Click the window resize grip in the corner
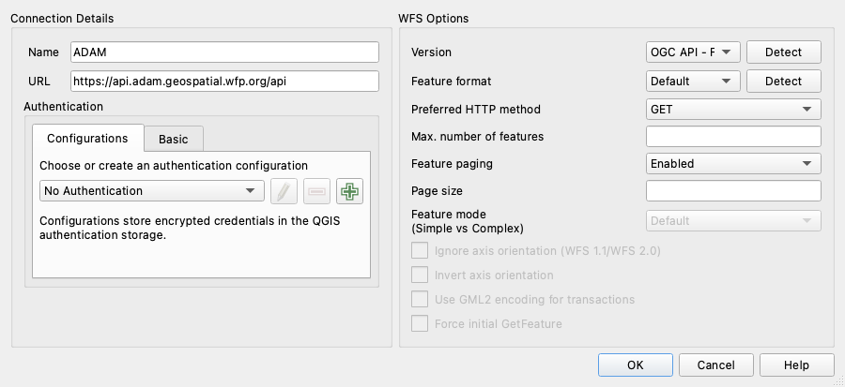The width and height of the screenshot is (845, 387). click(x=838, y=381)
